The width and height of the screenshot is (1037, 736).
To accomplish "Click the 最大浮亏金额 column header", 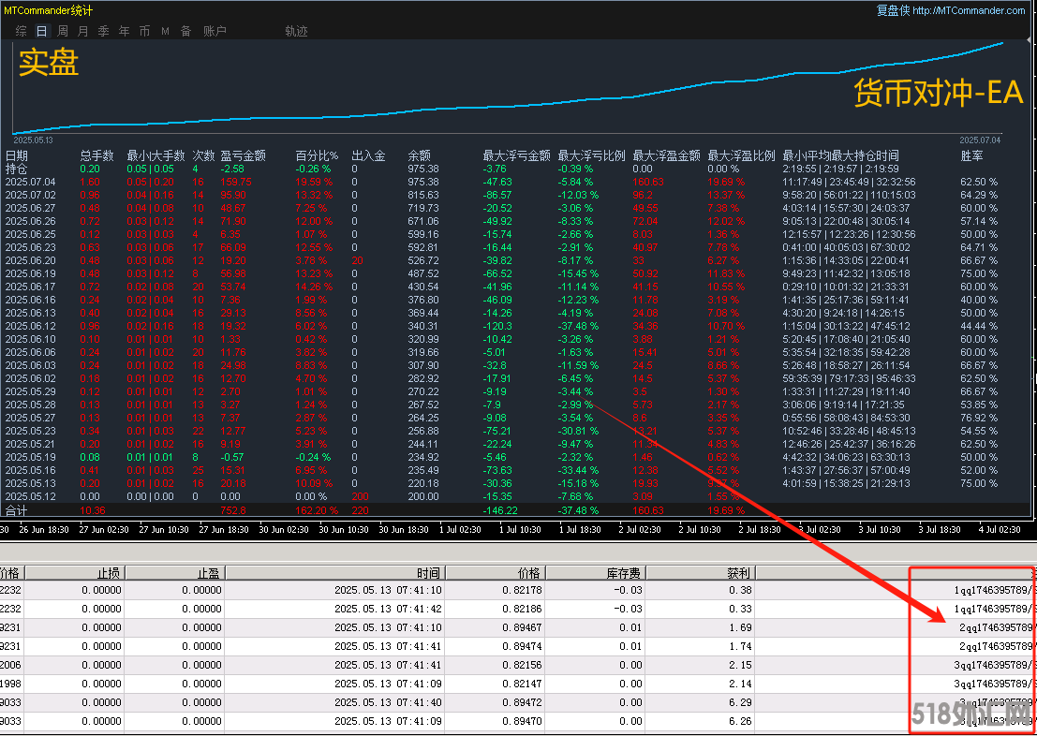I will click(x=516, y=156).
